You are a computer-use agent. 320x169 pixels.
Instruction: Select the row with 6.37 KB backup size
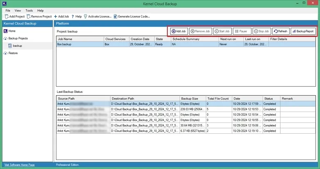pos(186,131)
